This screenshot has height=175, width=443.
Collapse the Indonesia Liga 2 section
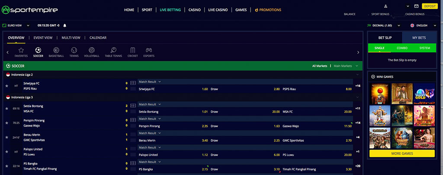(x=358, y=74)
